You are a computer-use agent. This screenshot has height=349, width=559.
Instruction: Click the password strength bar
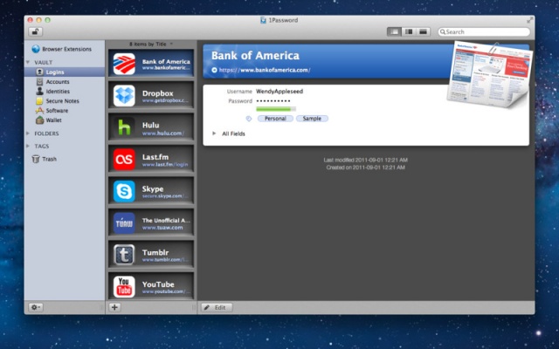coord(275,109)
